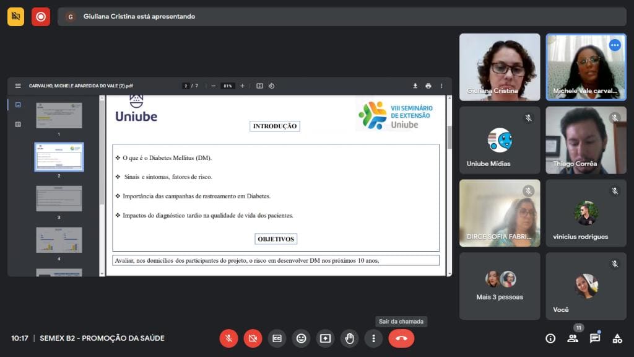The height and width of the screenshot is (357, 634).
Task: Open PDF viewer more actions menu
Action: tap(441, 86)
